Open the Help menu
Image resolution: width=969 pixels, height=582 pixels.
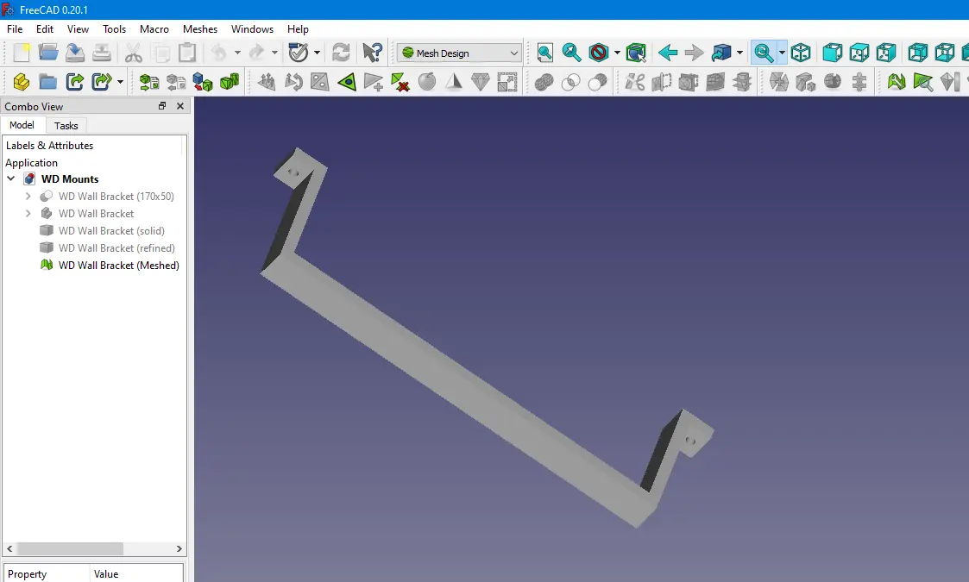pyautogui.click(x=298, y=29)
